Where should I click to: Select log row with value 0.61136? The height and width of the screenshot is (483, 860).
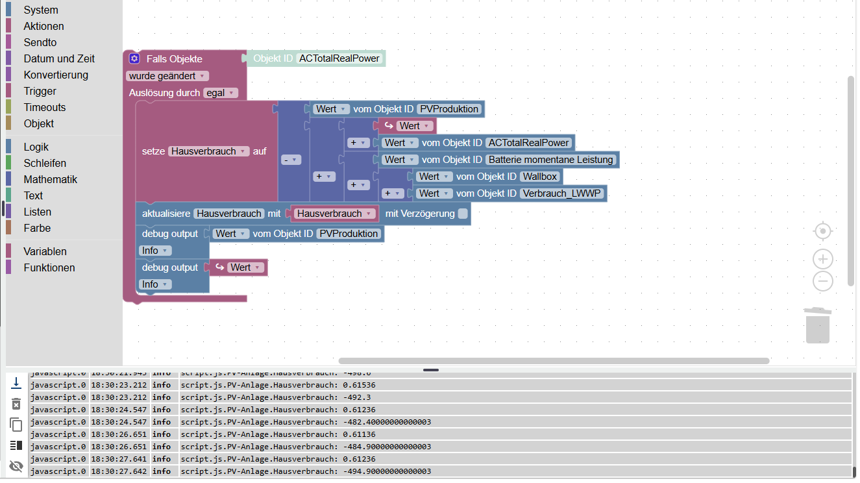click(439, 434)
